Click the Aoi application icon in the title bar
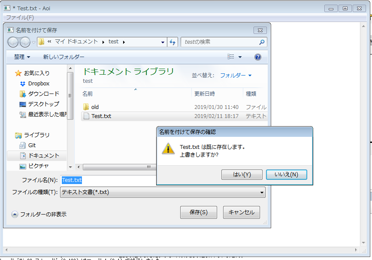The image size is (372, 260). pyautogui.click(x=7, y=8)
